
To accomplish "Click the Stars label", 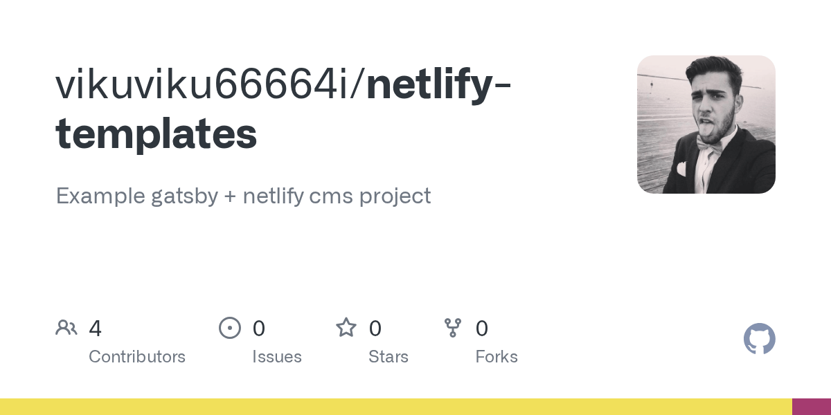I will [x=388, y=357].
